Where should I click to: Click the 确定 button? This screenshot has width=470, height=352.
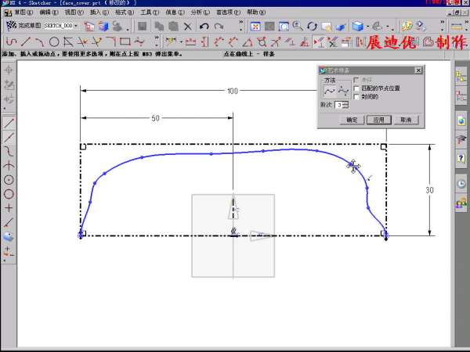(x=352, y=120)
